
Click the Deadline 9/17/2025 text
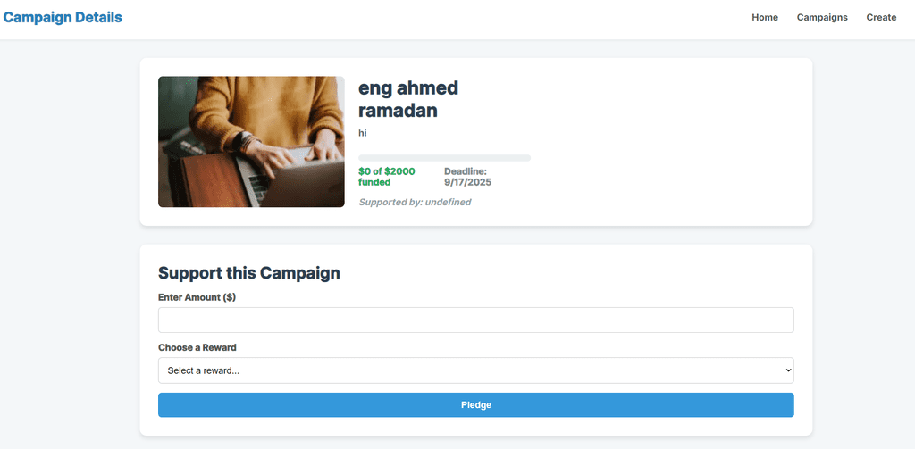tap(467, 176)
